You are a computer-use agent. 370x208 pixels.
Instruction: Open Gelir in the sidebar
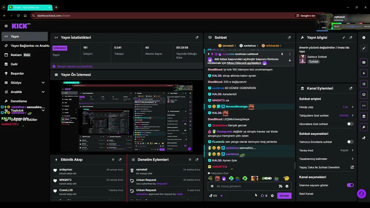[25, 64]
